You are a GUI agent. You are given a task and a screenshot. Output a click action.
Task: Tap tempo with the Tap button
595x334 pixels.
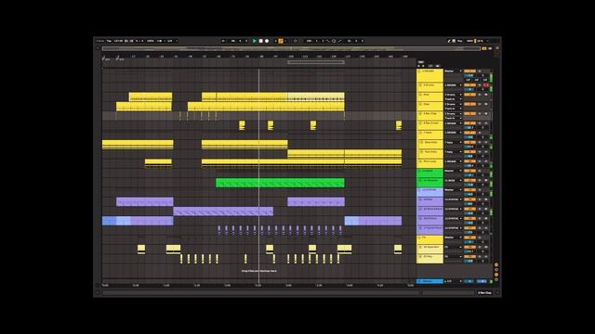[109, 41]
